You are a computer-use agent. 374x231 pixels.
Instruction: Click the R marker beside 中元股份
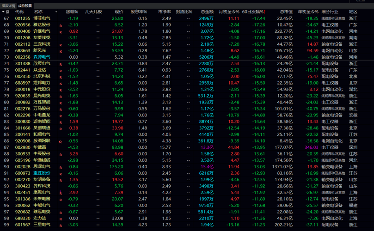click(61, 90)
